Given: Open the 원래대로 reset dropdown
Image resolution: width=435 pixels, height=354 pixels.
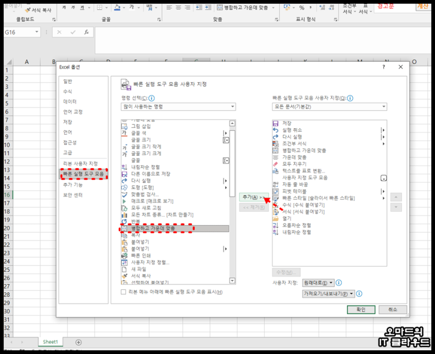Looking at the screenshot, I should pos(318,283).
